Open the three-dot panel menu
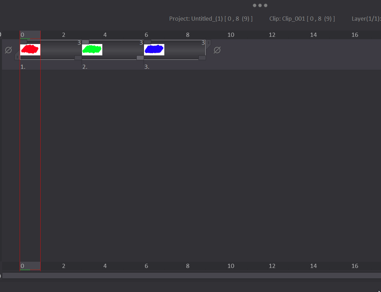The image size is (381, 292). click(260, 6)
